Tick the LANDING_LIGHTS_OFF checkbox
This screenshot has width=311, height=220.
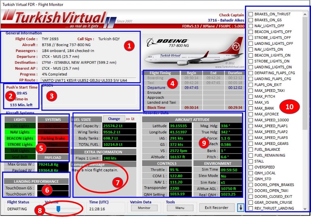251,44
